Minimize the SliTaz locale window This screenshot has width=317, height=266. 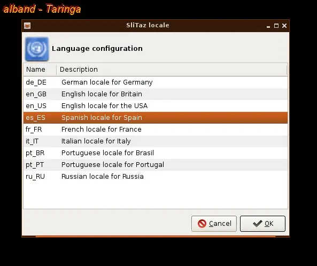coord(268,26)
